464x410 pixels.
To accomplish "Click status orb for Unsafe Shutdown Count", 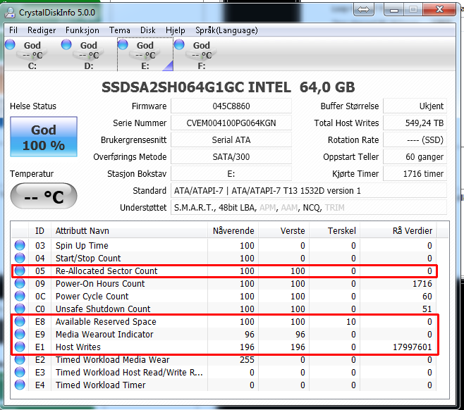I will [x=20, y=309].
